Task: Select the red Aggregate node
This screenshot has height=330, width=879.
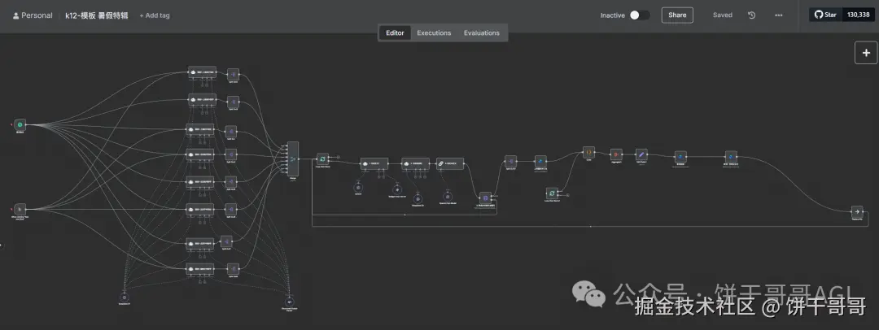Action: (x=616, y=154)
